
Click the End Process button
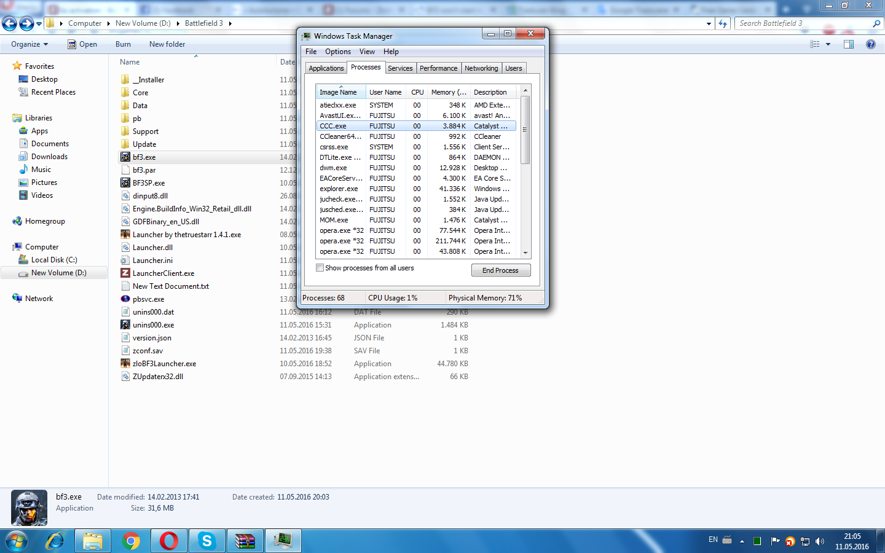click(x=501, y=270)
